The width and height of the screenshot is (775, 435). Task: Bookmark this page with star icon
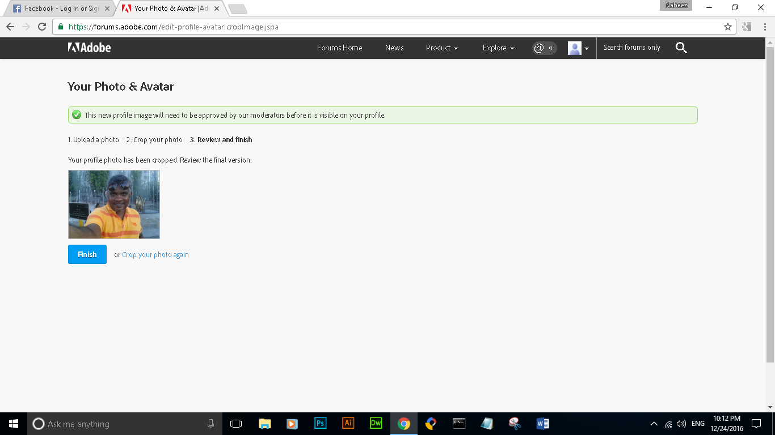[728, 27]
